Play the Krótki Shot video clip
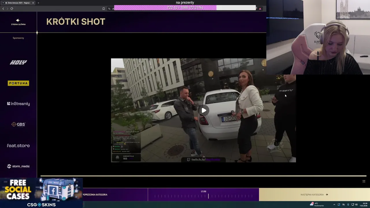Screen dimensions: 370x208 pyautogui.click(x=204, y=110)
